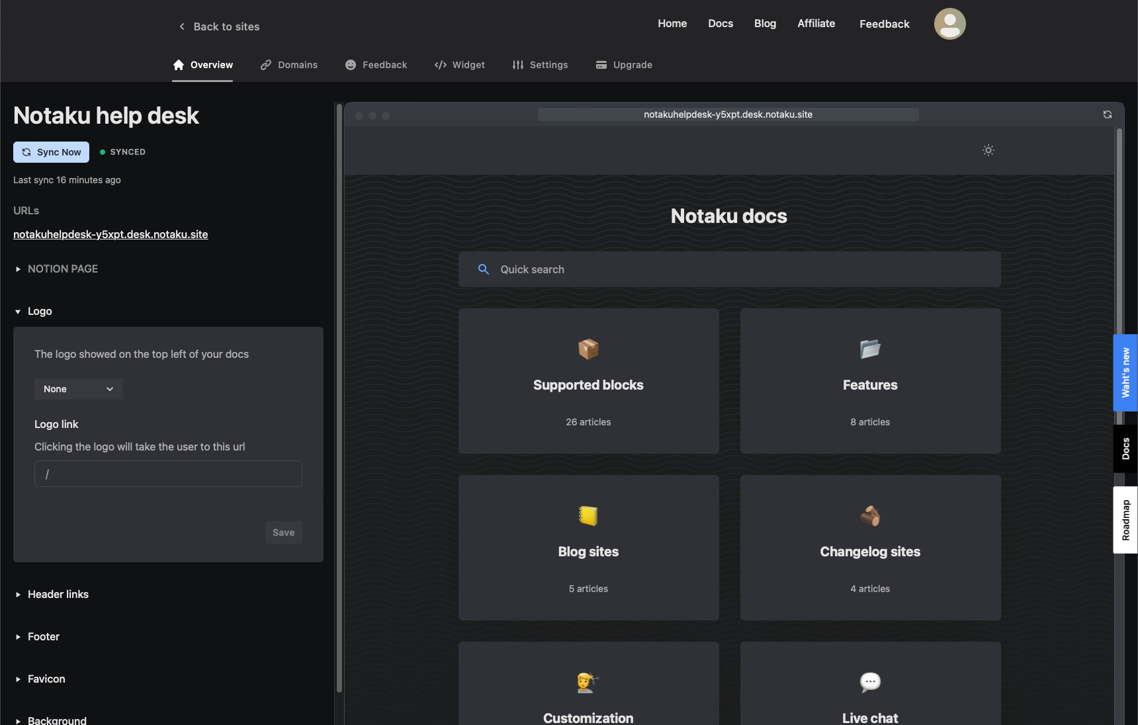The height and width of the screenshot is (725, 1138).
Task: Expand the Favicon section
Action: [40, 679]
